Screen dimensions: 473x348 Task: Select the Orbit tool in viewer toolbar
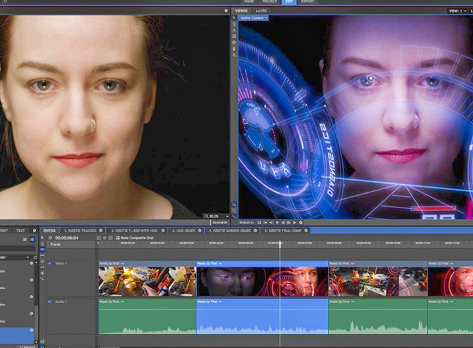point(234,43)
